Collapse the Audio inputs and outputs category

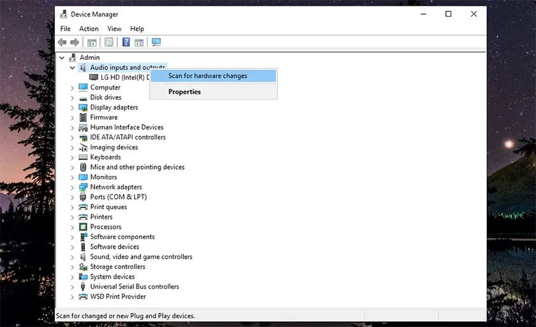72,68
